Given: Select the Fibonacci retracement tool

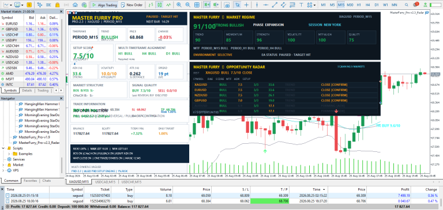Looking at the screenshot, I should coord(292,5).
